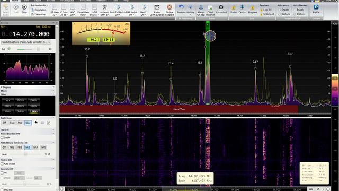
Task: Toggle Always On Top
Action: (x=201, y=10)
